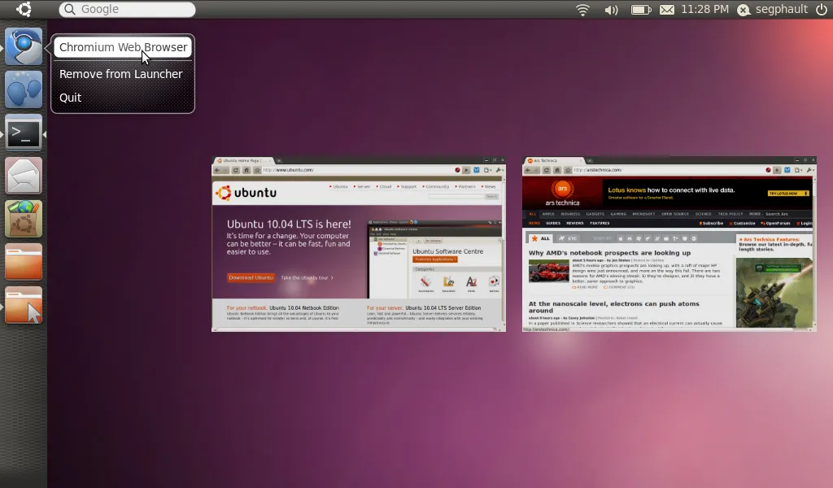Click the folder icon with cursor arrow
Screen dimensions: 833x488
click(24, 305)
